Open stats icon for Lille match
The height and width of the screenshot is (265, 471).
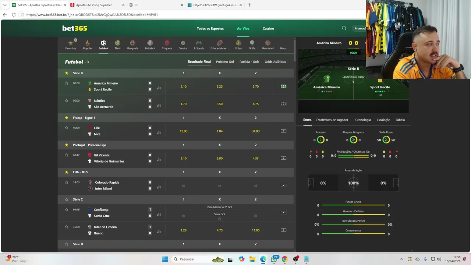coord(159,132)
